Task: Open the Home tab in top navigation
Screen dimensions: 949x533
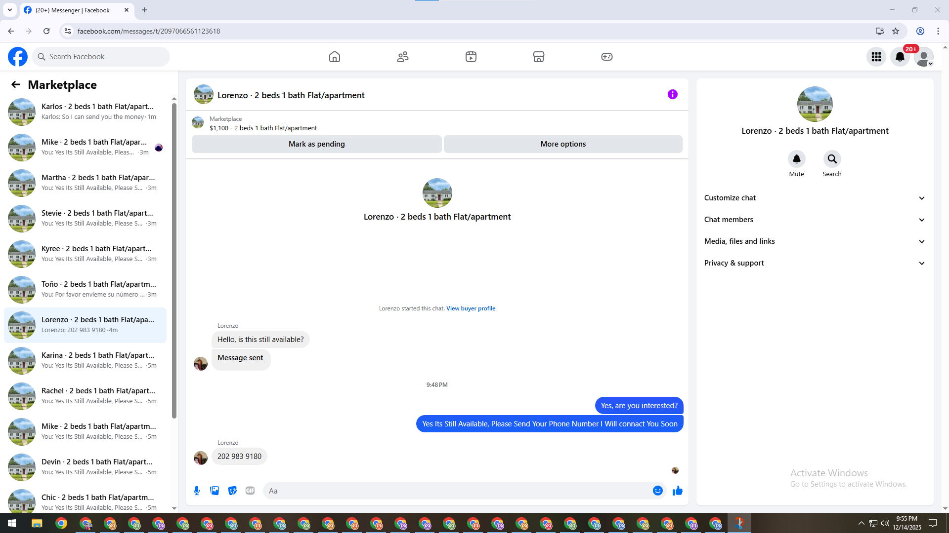Action: [x=335, y=57]
